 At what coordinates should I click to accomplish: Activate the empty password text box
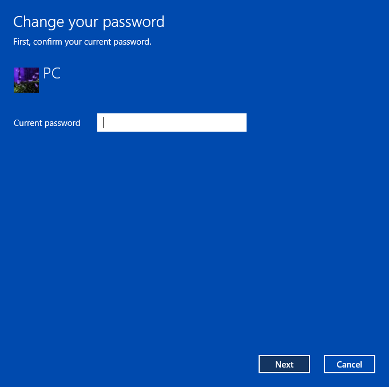[172, 123]
